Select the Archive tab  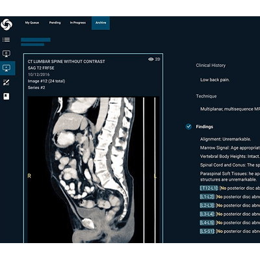[101, 23]
